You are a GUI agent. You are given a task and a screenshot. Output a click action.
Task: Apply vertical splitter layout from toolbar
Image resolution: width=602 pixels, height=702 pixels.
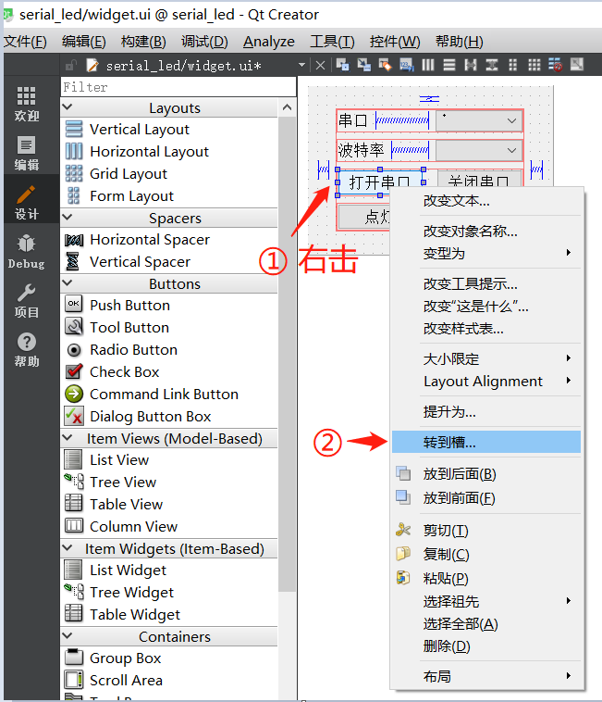point(492,66)
